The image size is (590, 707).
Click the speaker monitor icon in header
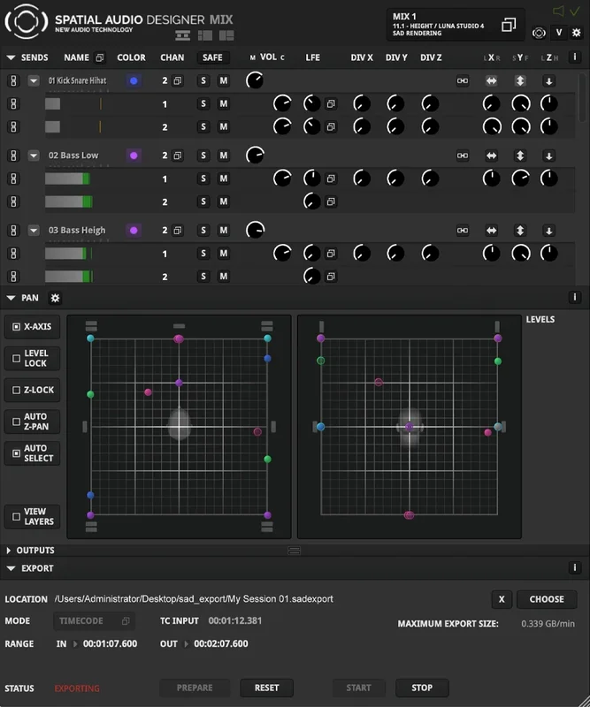tap(558, 11)
